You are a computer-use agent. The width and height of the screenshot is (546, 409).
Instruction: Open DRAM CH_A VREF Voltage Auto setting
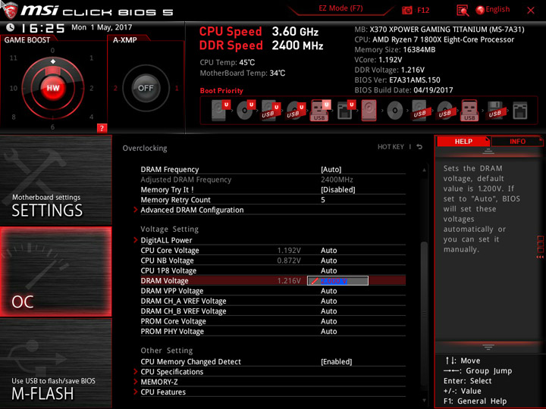pyautogui.click(x=328, y=301)
